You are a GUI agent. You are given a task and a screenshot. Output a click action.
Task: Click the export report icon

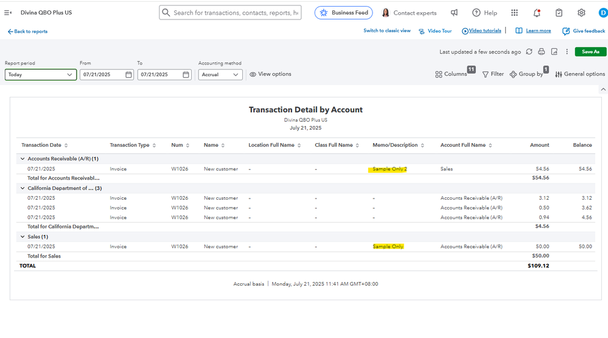554,52
